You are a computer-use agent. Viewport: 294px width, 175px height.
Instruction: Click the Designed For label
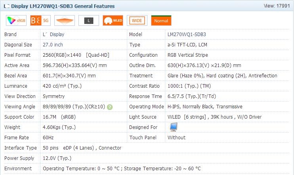point(143,127)
